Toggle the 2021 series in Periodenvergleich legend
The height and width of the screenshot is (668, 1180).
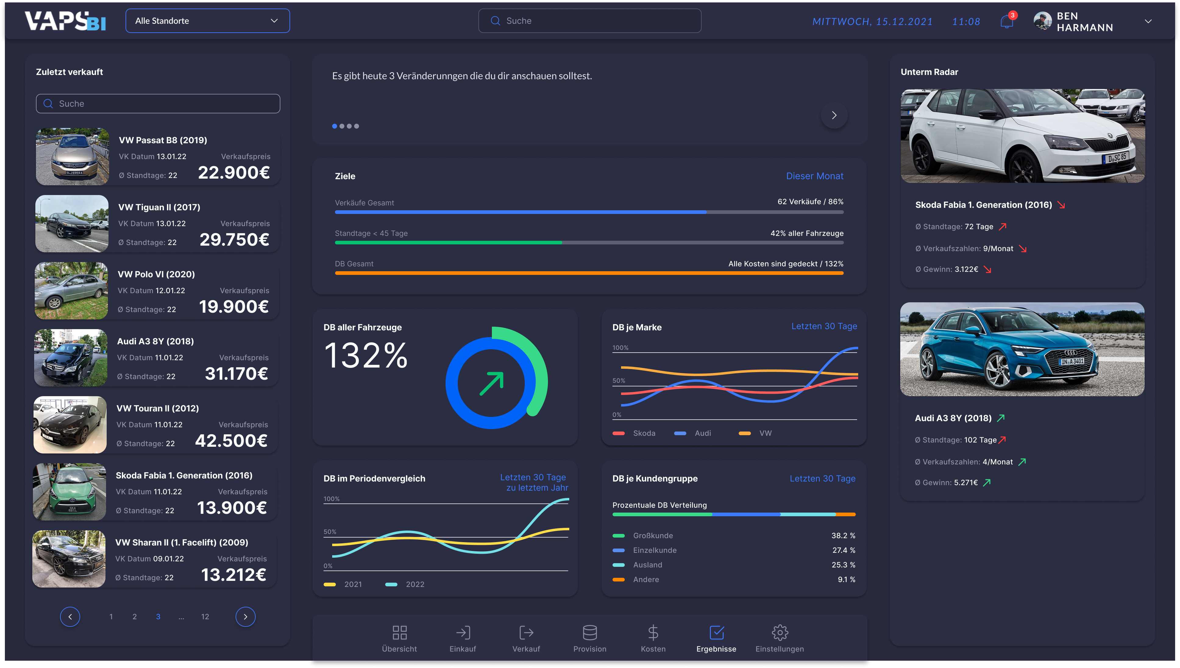click(x=343, y=584)
